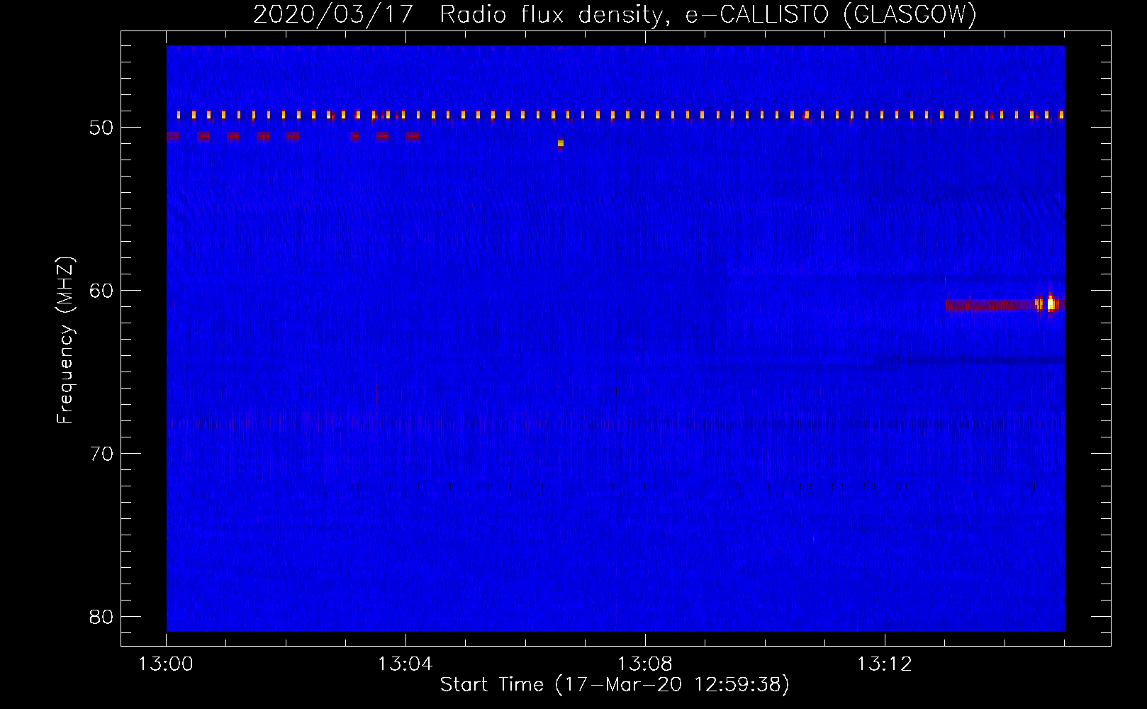
Task: Click the 80 frequency tick label
Action: [x=102, y=617]
